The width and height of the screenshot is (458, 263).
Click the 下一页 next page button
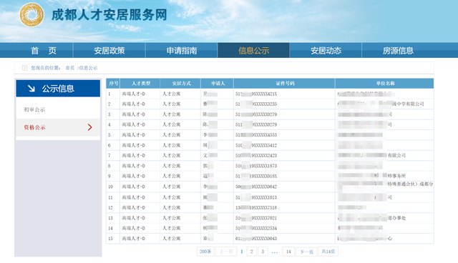coord(306,252)
